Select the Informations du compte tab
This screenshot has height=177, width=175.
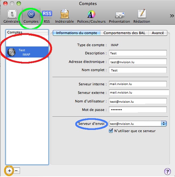tap(77, 33)
